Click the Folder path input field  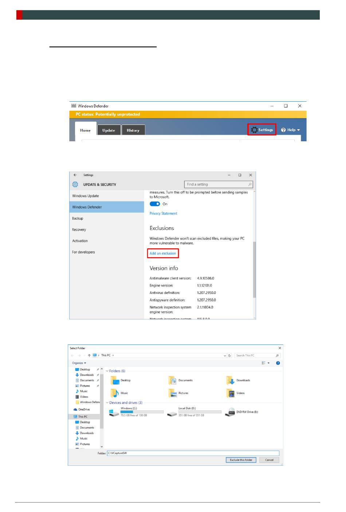(193, 453)
